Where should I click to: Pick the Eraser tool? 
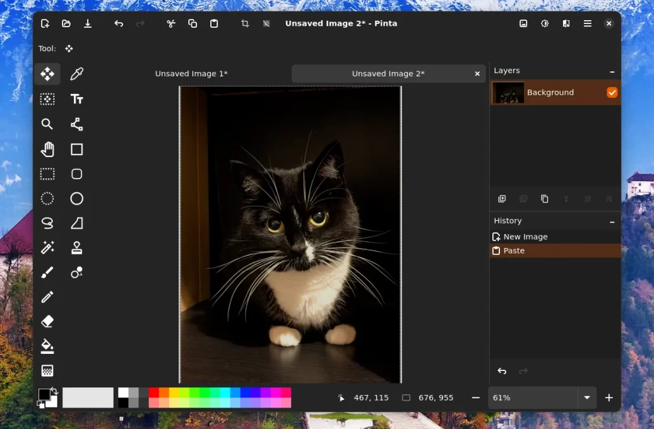pyautogui.click(x=47, y=322)
